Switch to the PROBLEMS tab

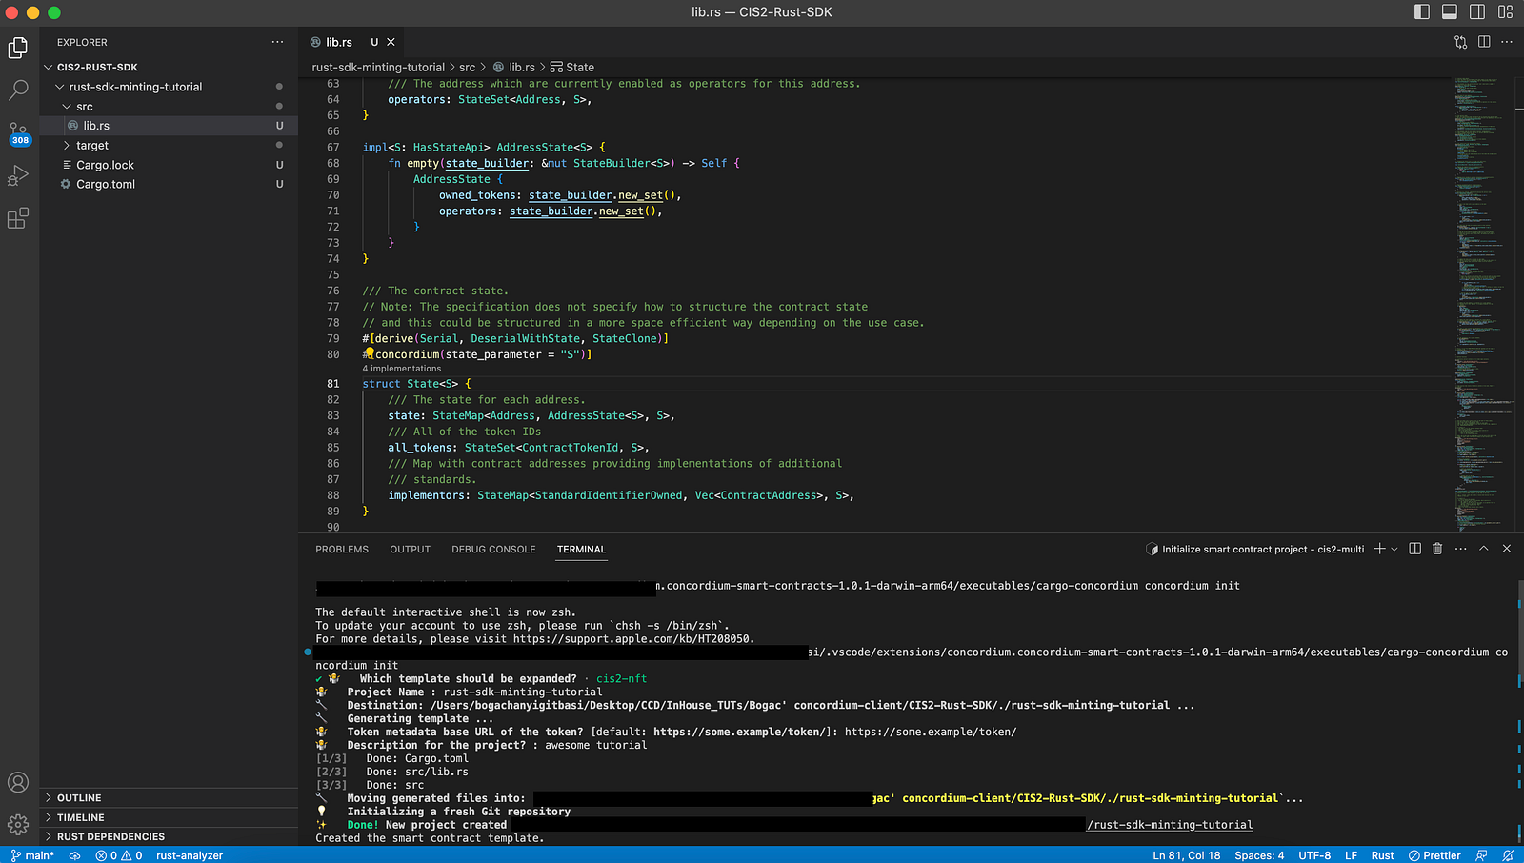pos(342,550)
